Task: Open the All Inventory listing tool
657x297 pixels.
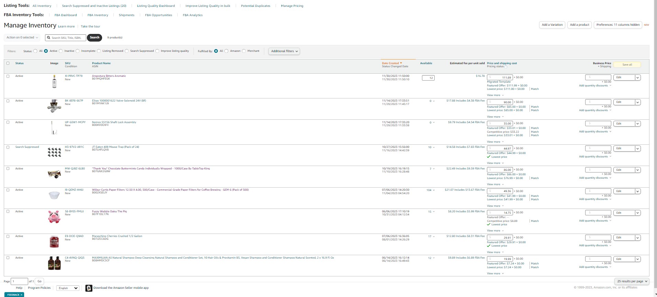Action: 42,6
